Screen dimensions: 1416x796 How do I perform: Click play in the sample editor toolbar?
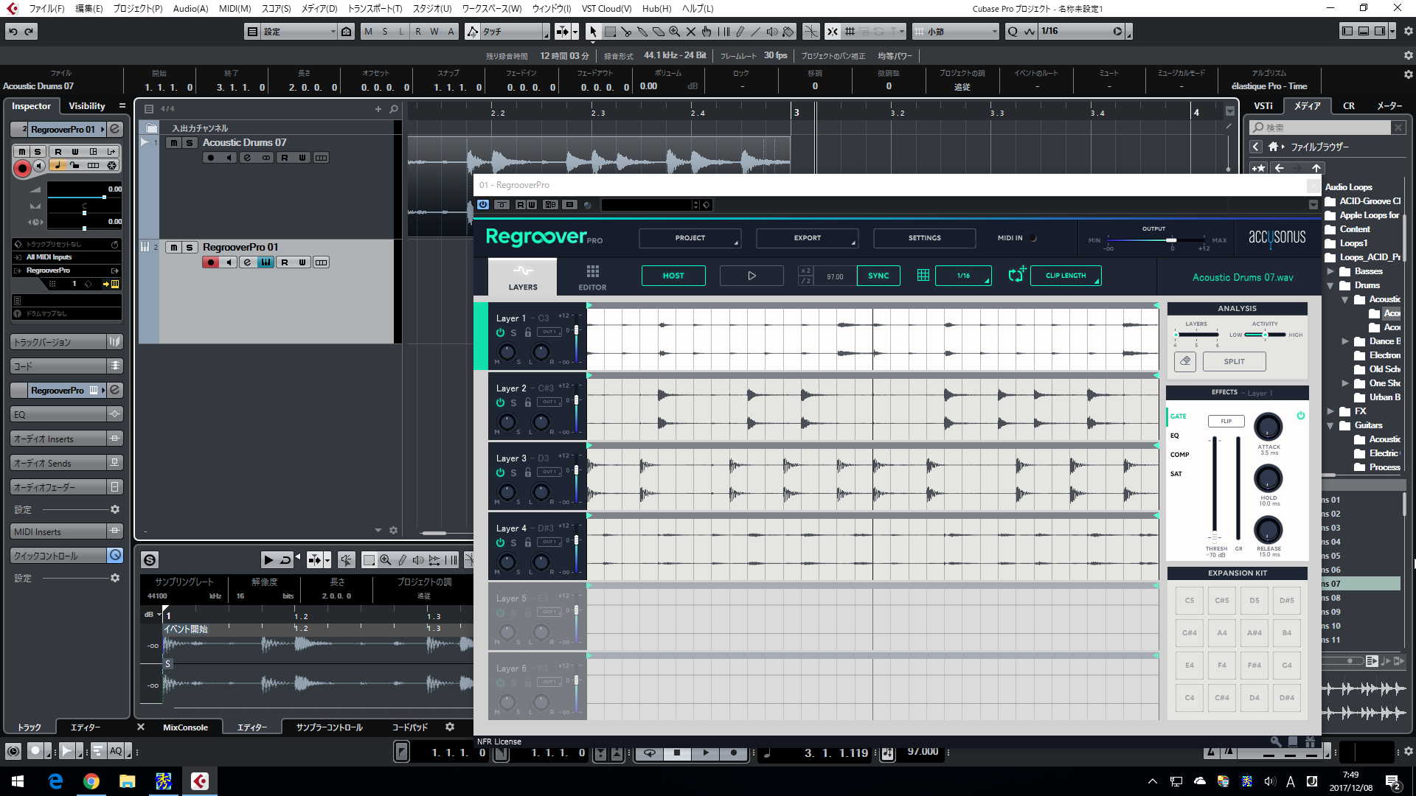tap(268, 560)
